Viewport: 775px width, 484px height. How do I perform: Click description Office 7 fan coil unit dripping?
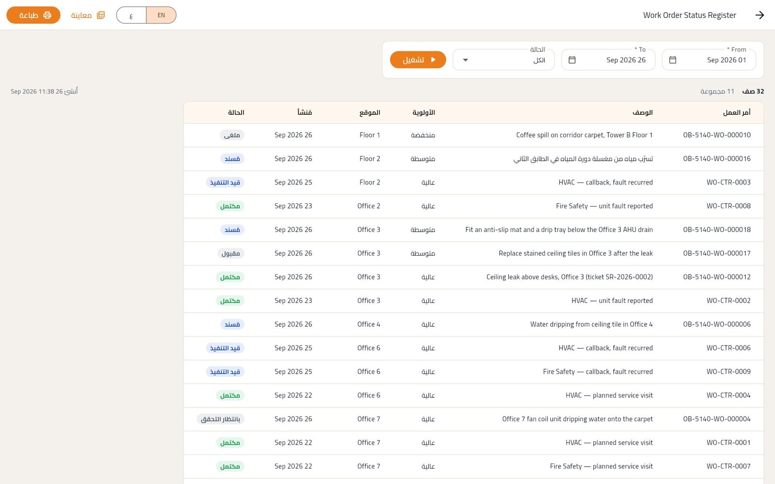577,420
